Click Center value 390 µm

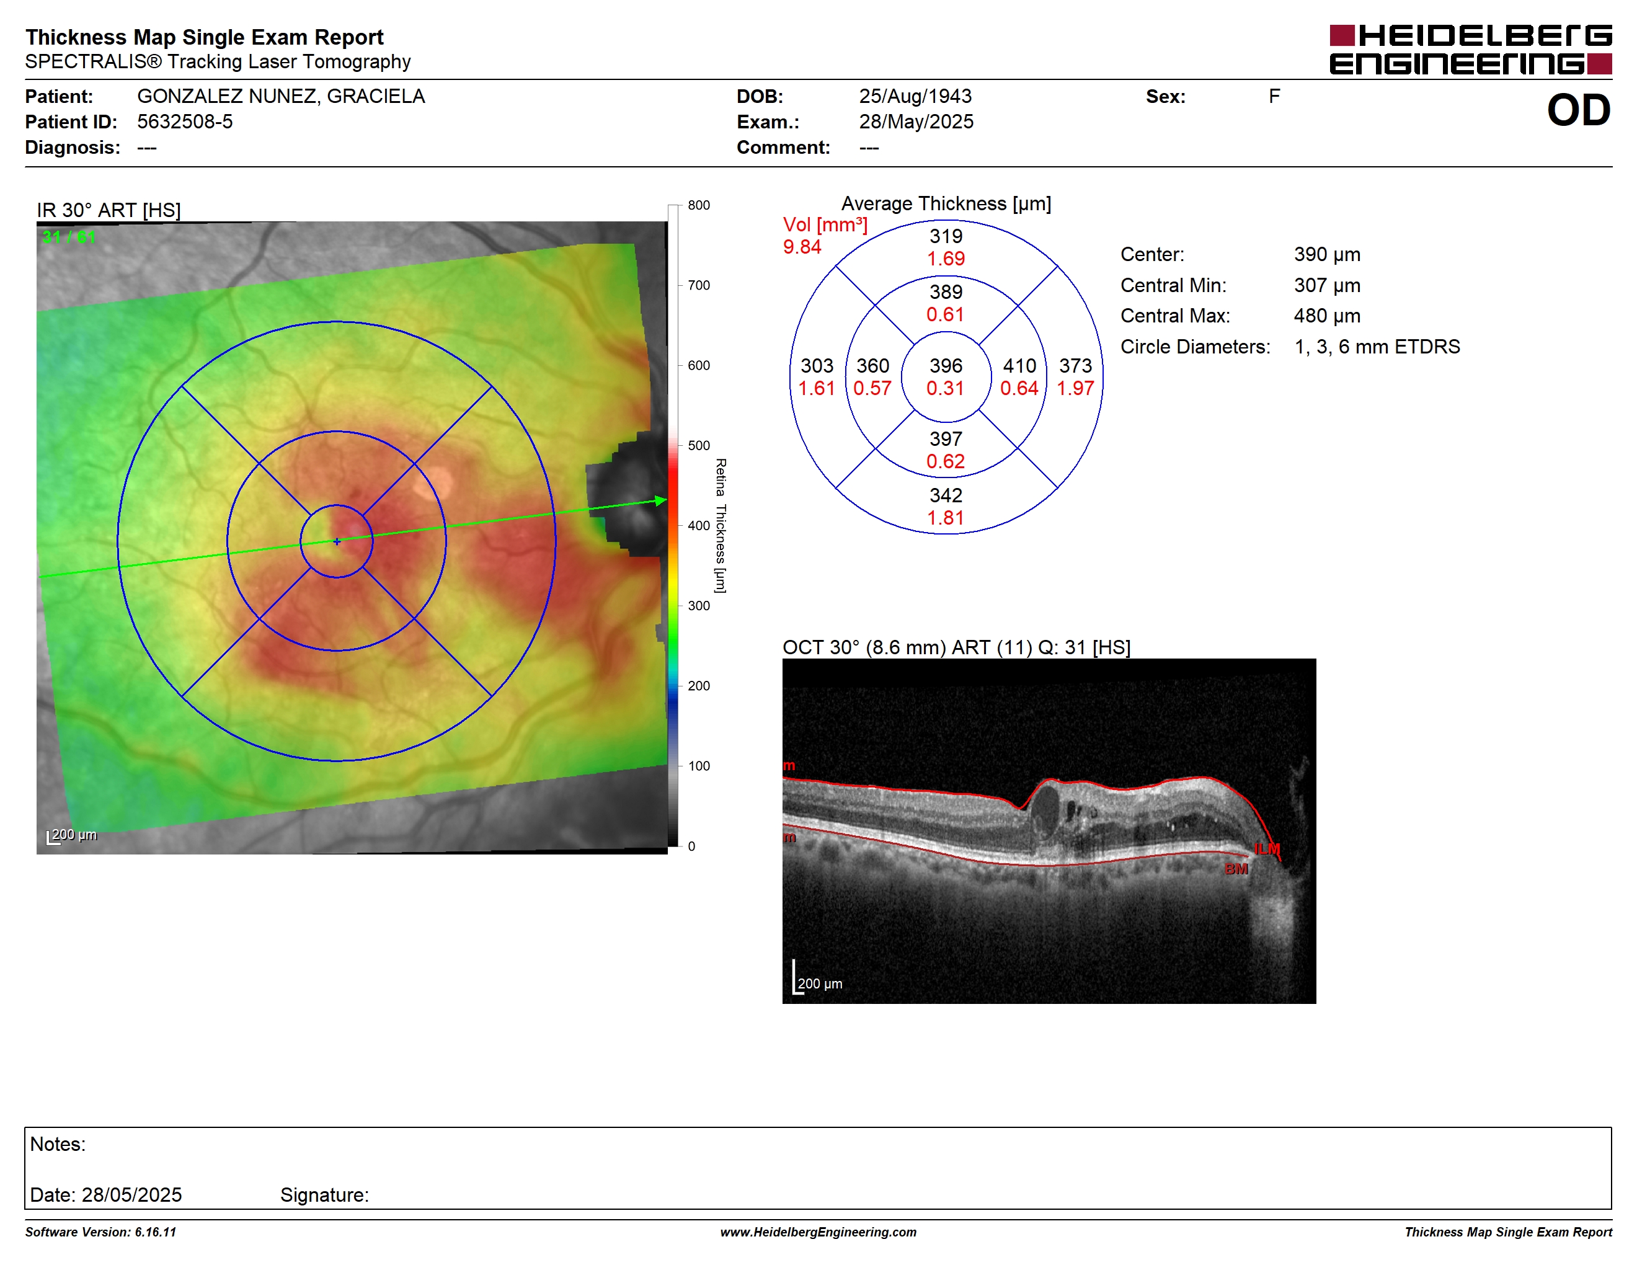point(1327,254)
